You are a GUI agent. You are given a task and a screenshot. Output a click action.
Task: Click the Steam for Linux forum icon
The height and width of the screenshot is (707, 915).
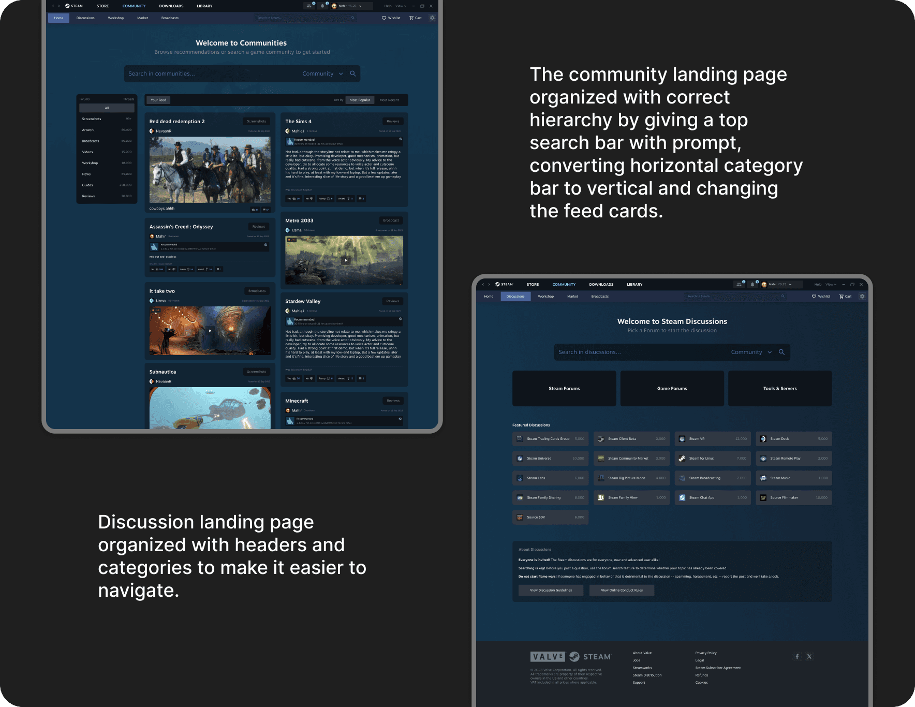pyautogui.click(x=682, y=459)
